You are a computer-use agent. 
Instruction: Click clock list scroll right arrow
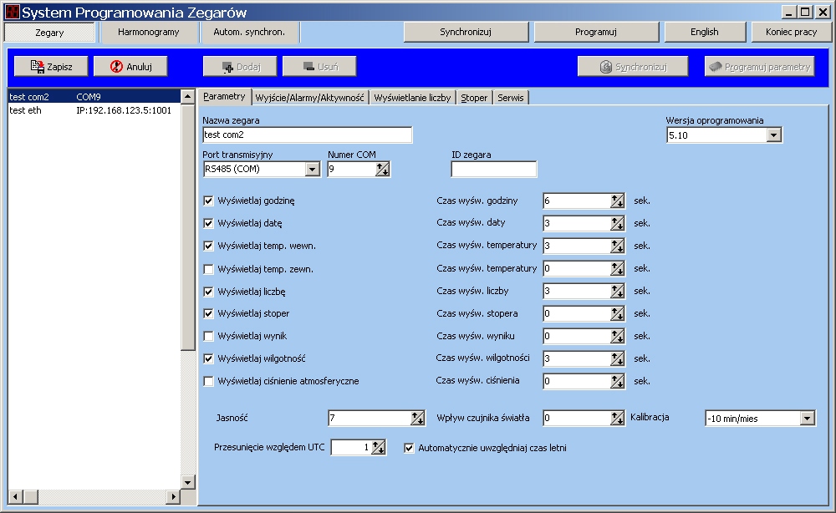click(173, 496)
